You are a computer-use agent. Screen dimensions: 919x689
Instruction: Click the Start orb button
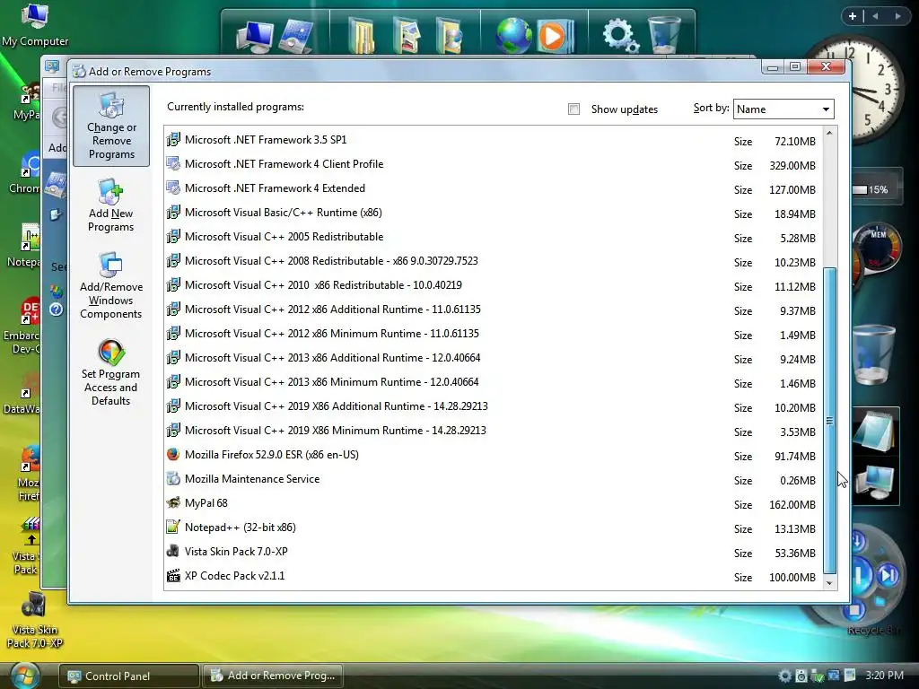(x=24, y=675)
